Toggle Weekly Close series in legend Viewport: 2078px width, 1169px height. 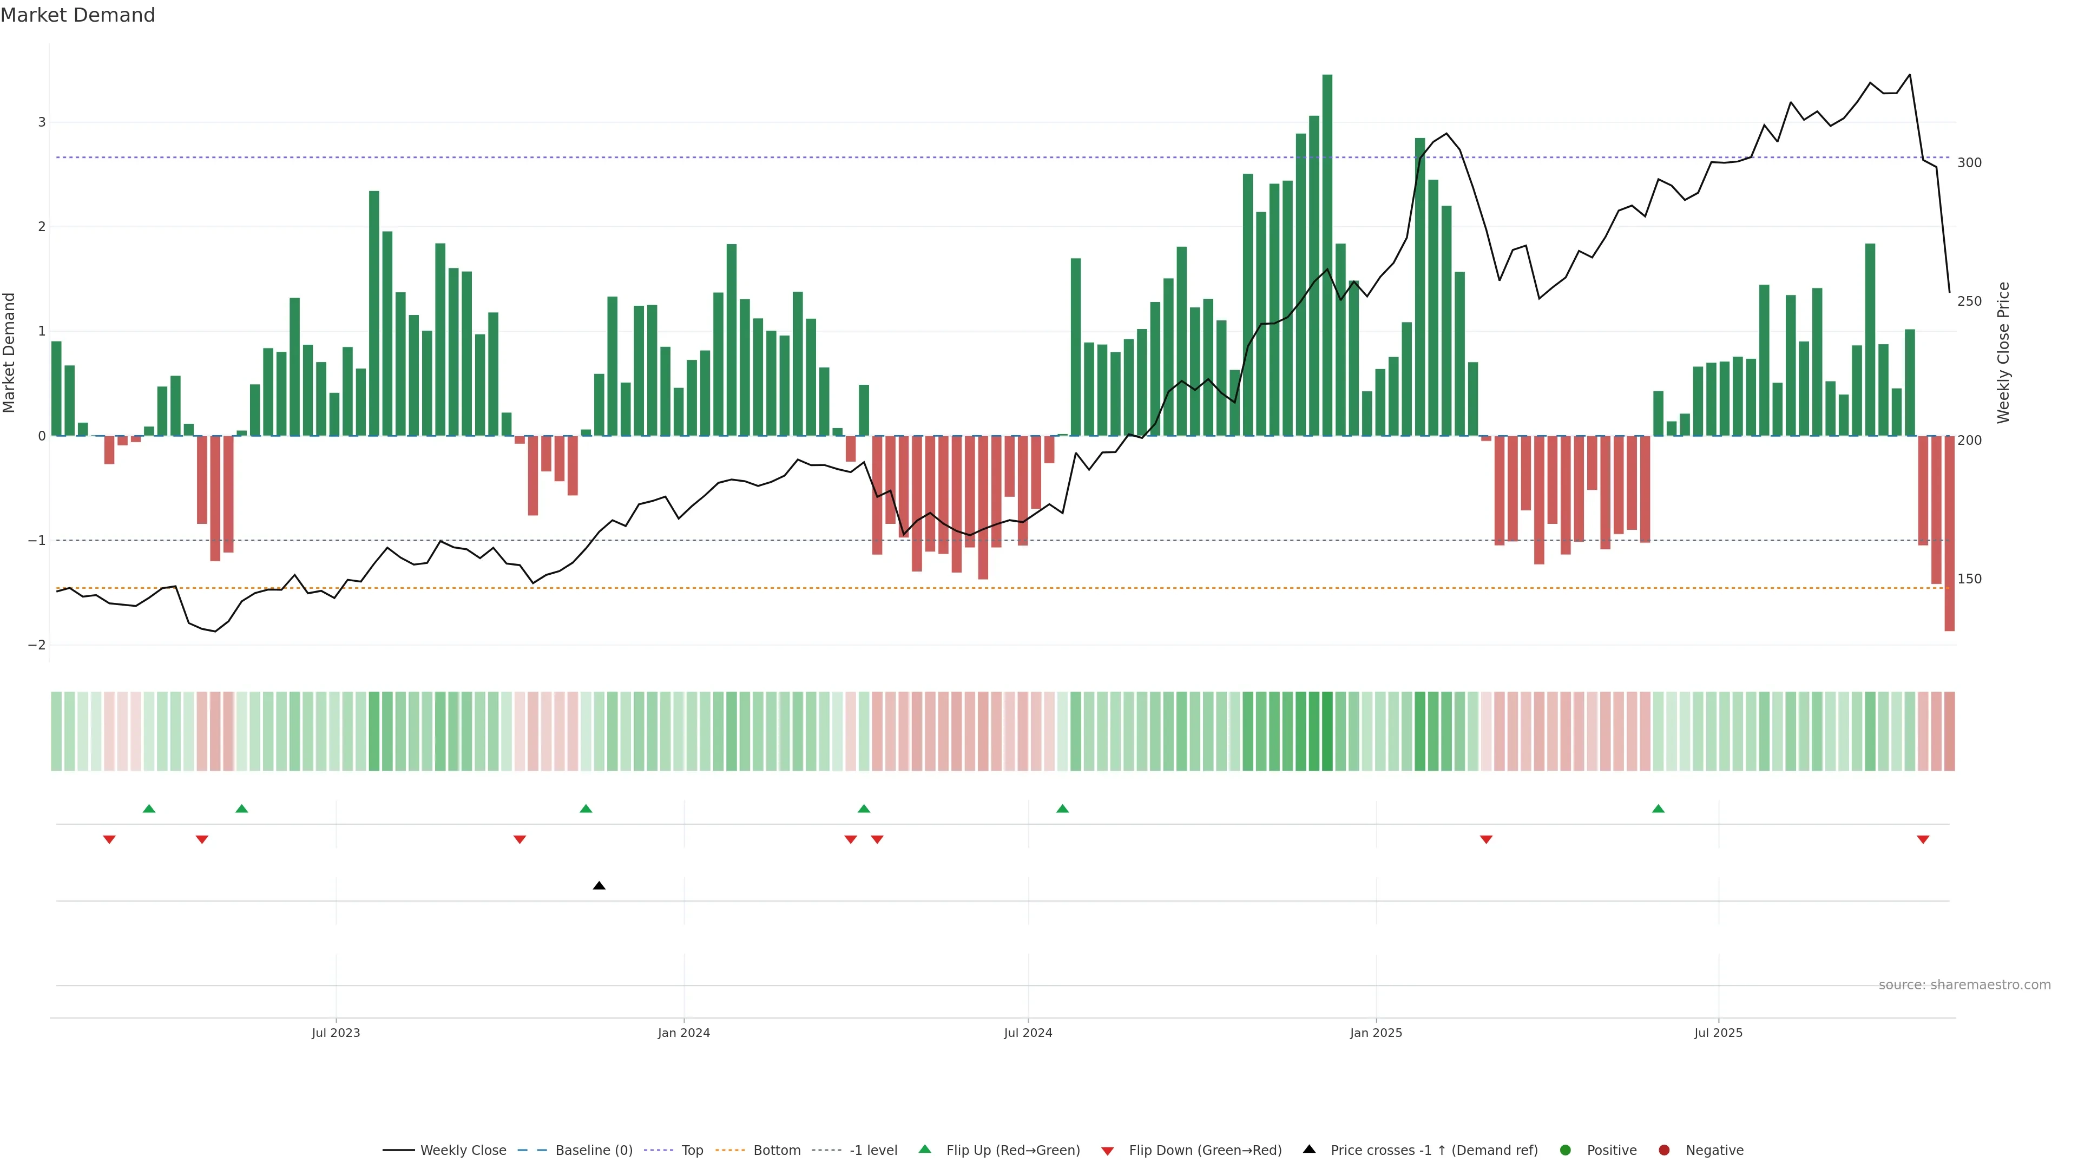[463, 1151]
